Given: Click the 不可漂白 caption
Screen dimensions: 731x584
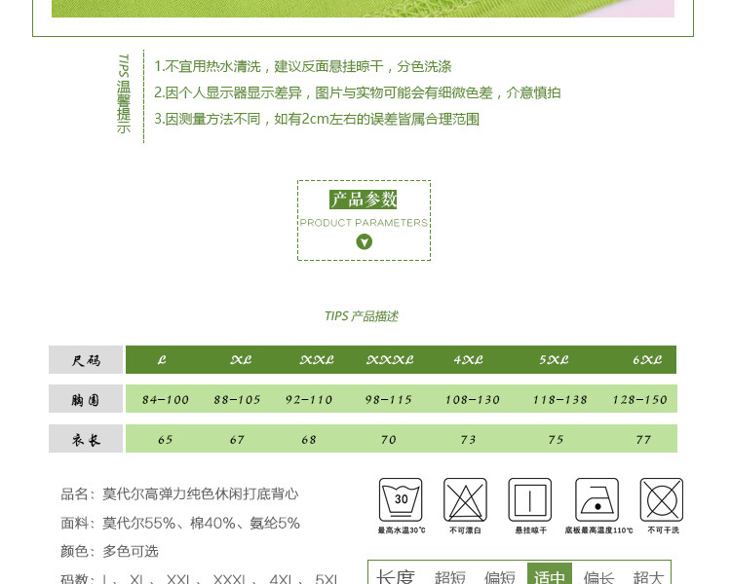Looking at the screenshot, I should coord(465,529).
